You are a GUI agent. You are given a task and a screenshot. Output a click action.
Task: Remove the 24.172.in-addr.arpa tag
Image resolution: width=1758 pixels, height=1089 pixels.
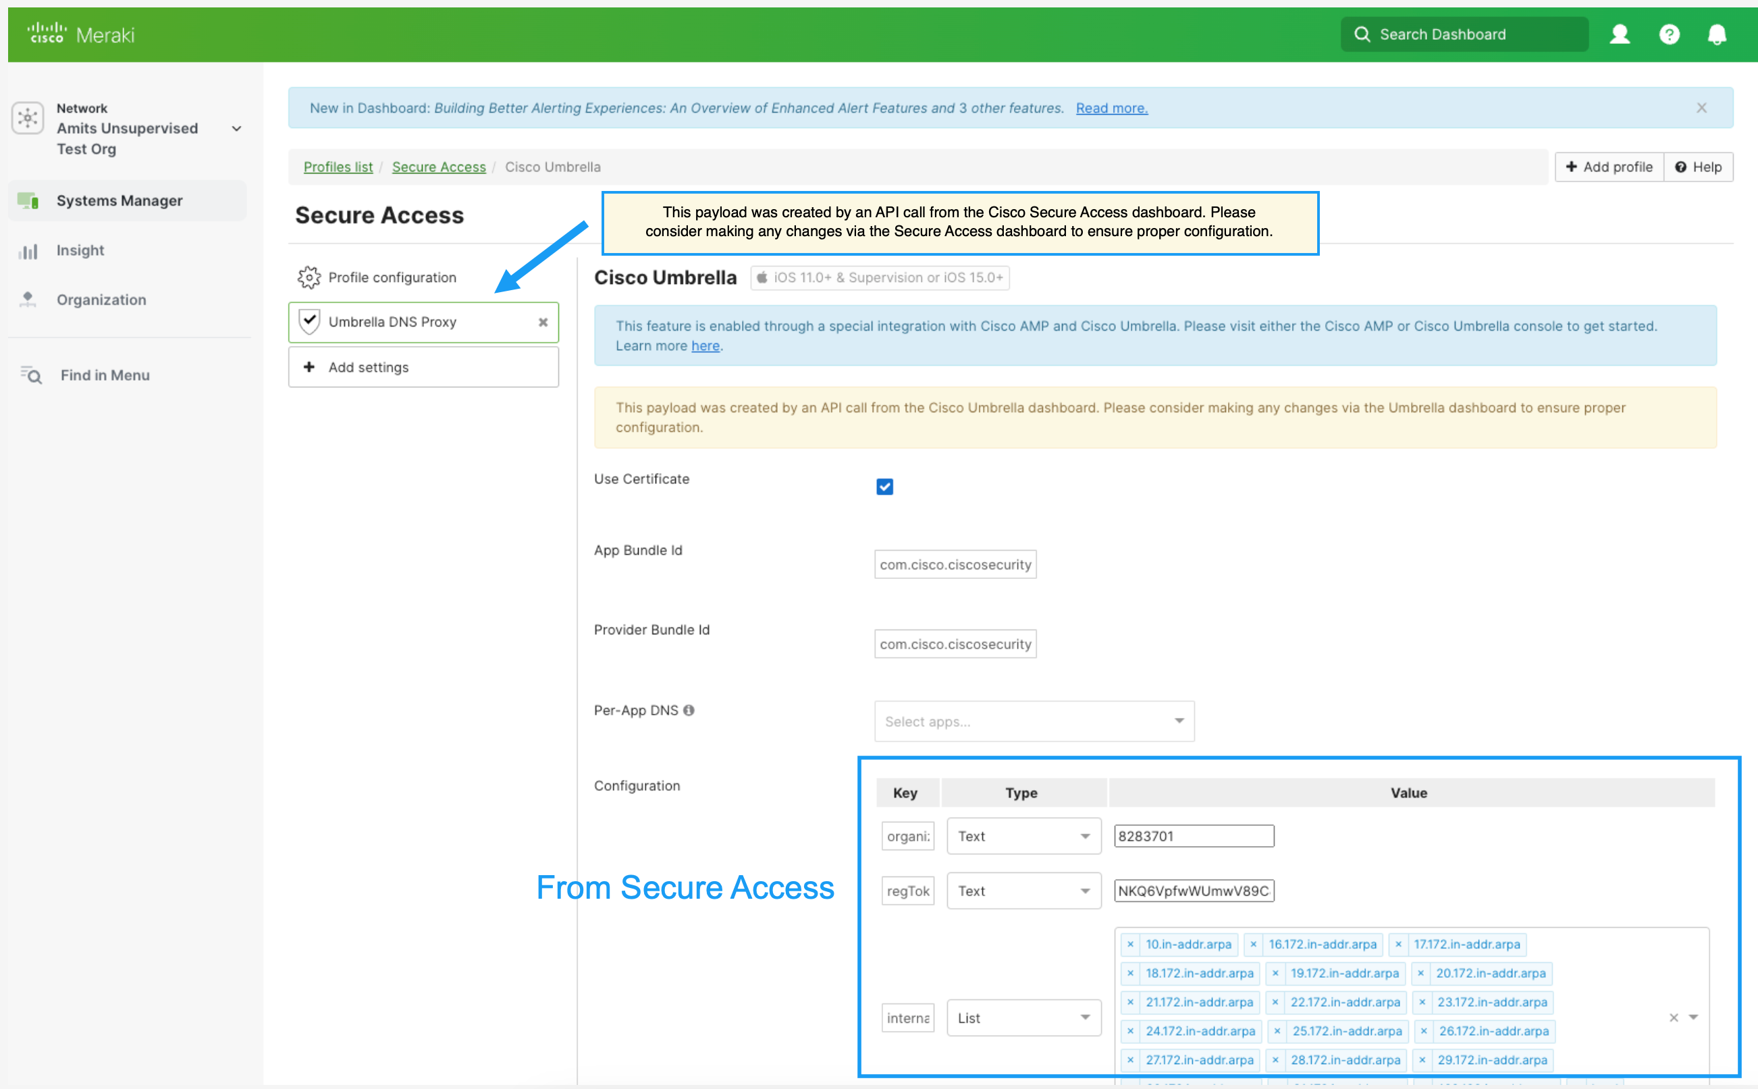tap(1130, 1031)
